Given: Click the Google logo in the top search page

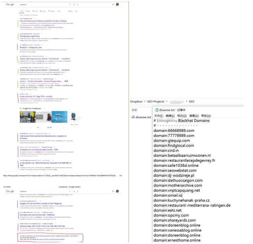Looking at the screenshot, I should pyautogui.click(x=10, y=5).
